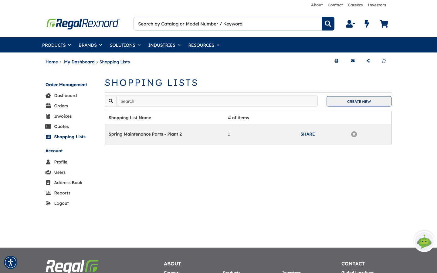Open Spring Maintenance Parts - Plant 2 list
Screen dimensions: 437x273
click(145, 134)
